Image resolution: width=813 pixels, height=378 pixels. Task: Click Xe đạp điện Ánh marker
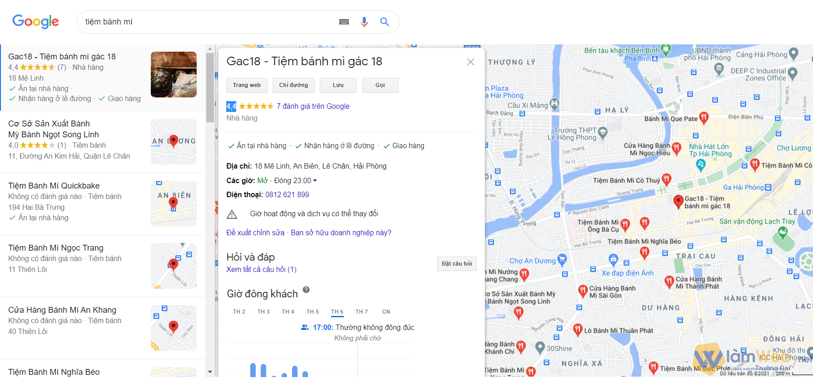coord(613,260)
